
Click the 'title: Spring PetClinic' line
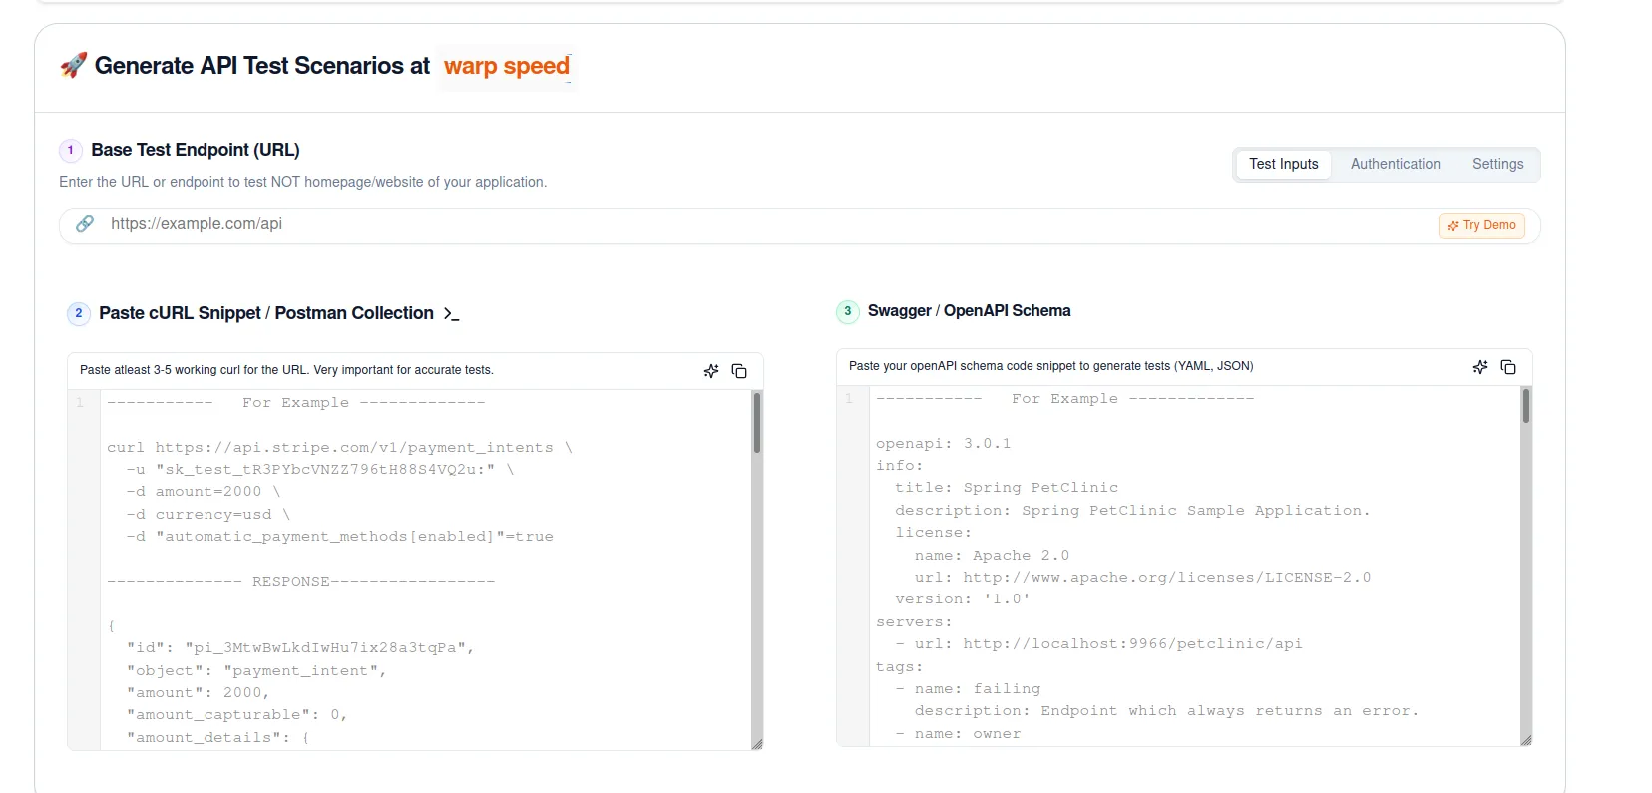1007,488
